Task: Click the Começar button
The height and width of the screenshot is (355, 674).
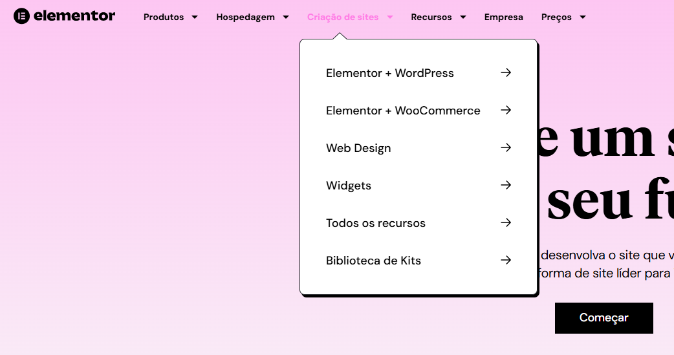Action: (604, 318)
